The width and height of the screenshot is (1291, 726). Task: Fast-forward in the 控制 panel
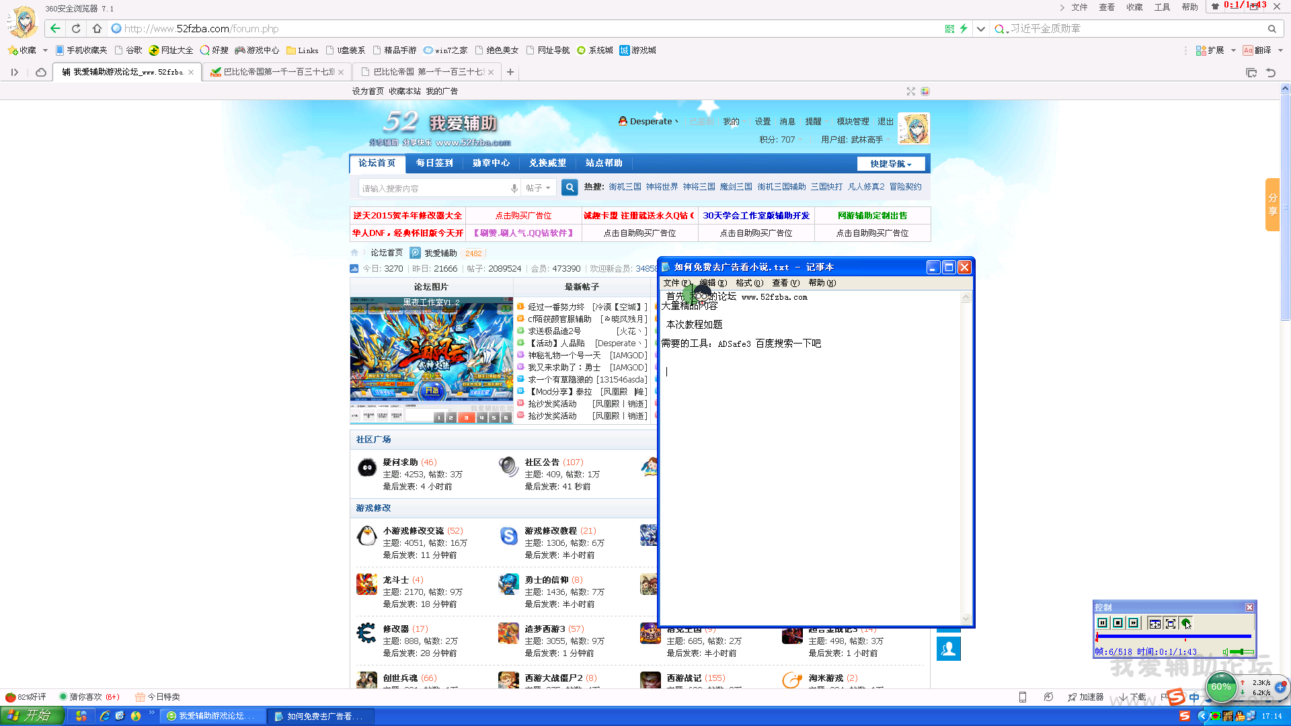1134,623
